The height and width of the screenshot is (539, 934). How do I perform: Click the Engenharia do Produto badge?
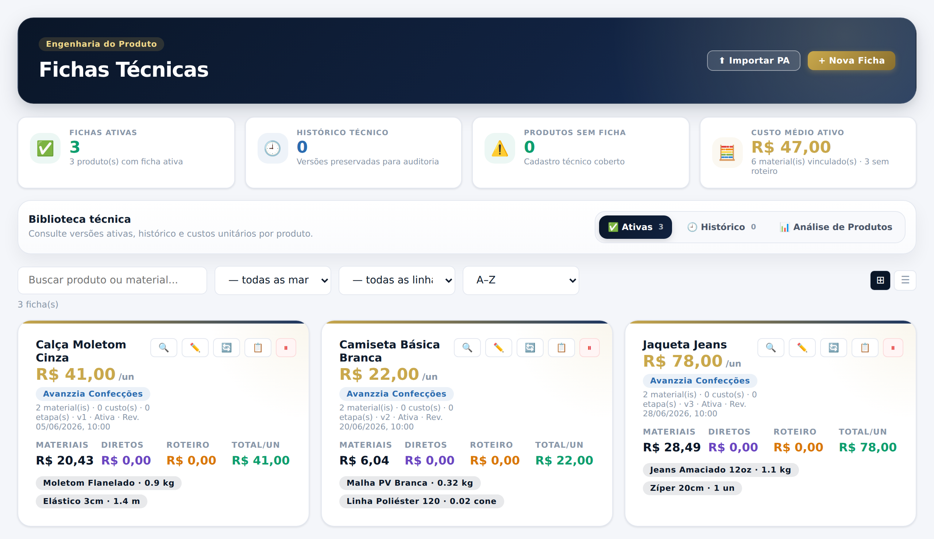click(101, 44)
